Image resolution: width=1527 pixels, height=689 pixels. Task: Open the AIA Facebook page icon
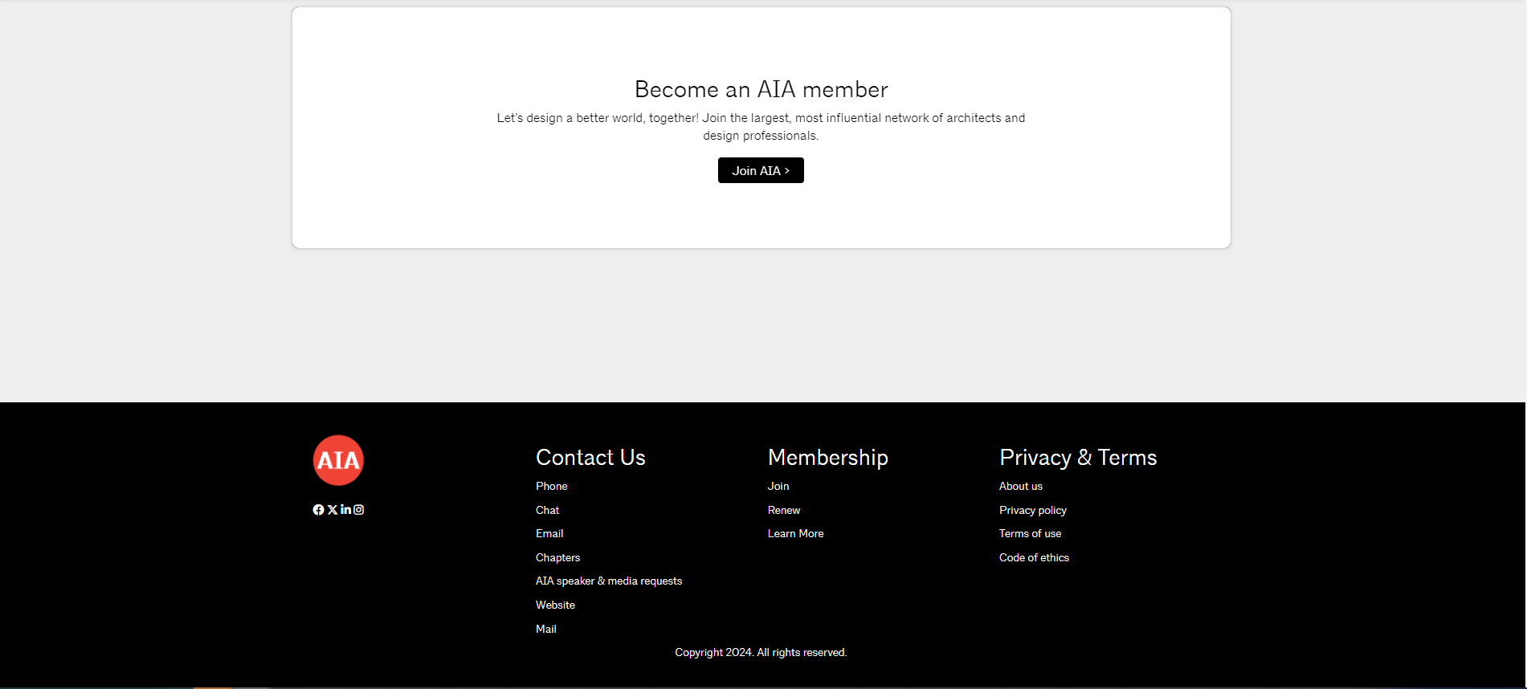tap(318, 510)
